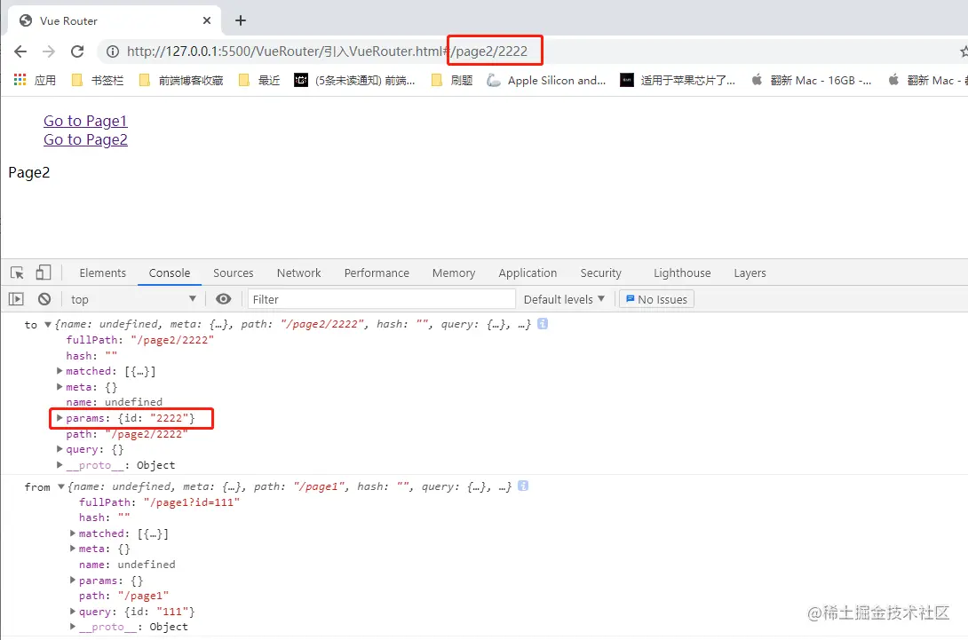This screenshot has height=640, width=968.
Task: Open the Apple Silicon and... bookmark
Action: [x=546, y=80]
